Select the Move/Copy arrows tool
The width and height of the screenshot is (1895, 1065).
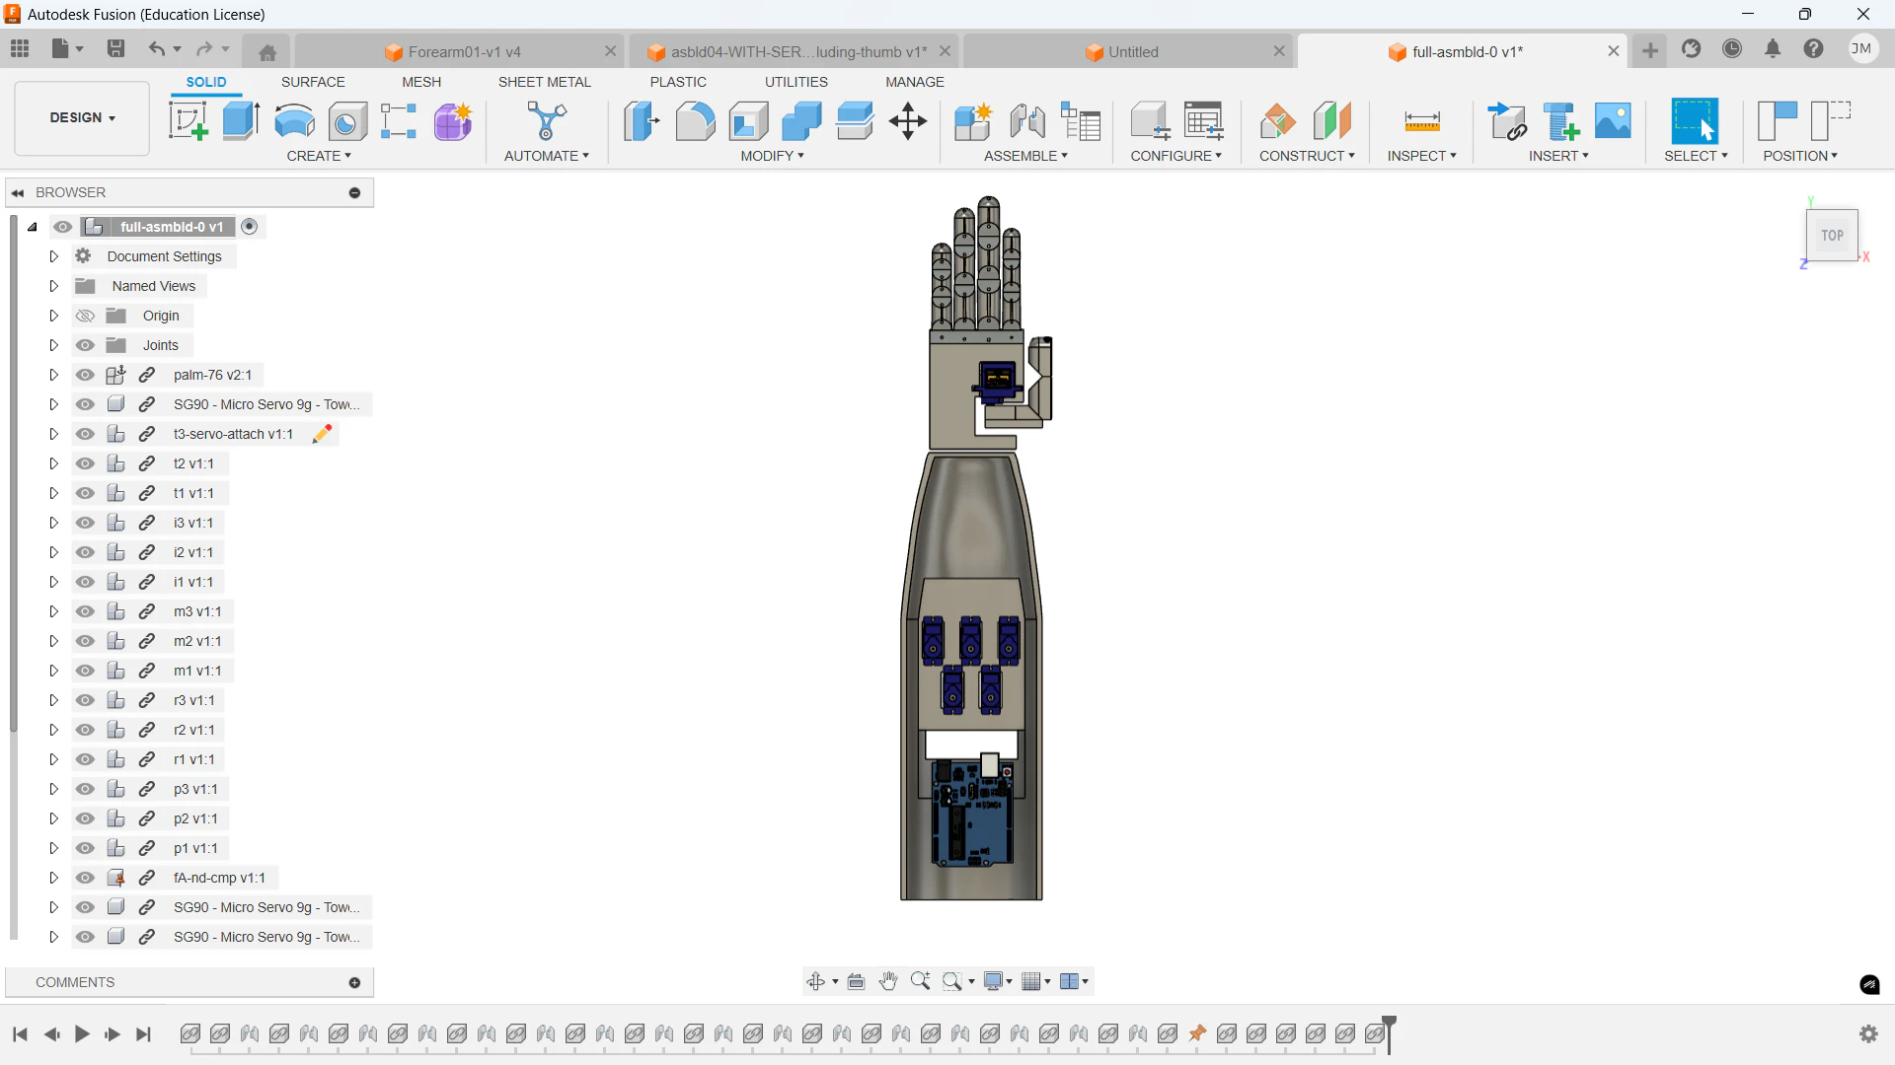908,121
